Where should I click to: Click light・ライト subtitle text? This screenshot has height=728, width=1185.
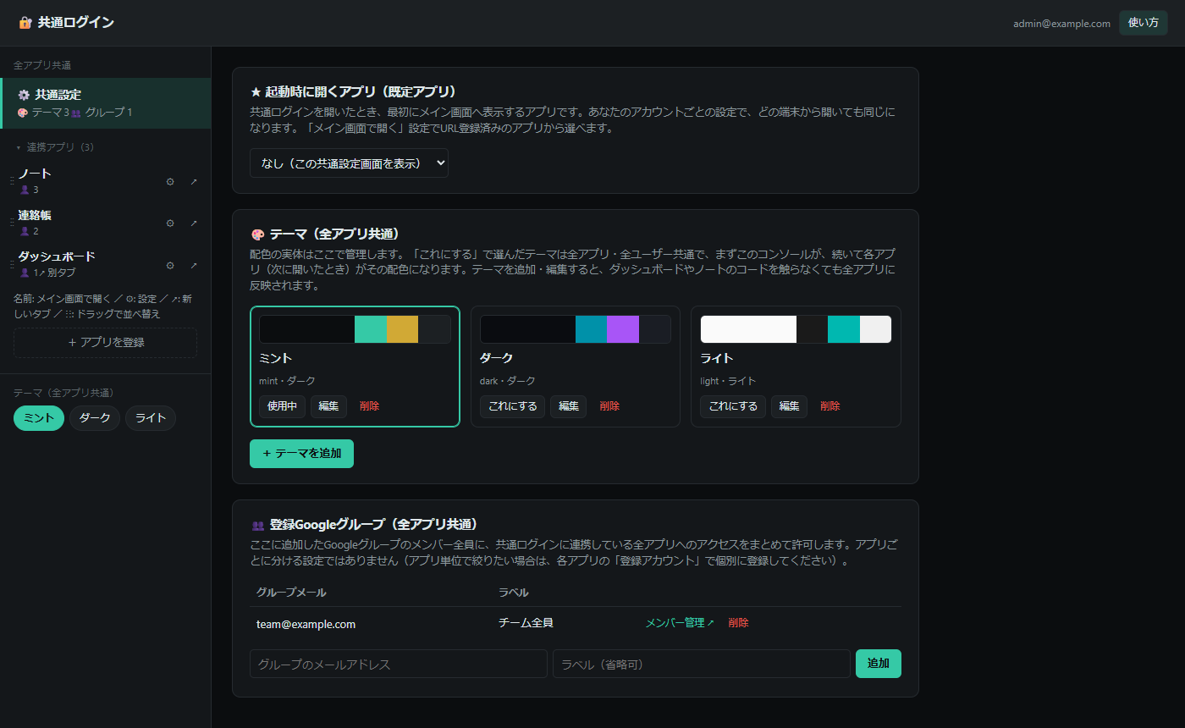(728, 381)
